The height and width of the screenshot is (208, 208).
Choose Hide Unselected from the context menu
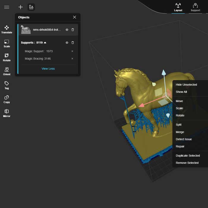(x=186, y=85)
